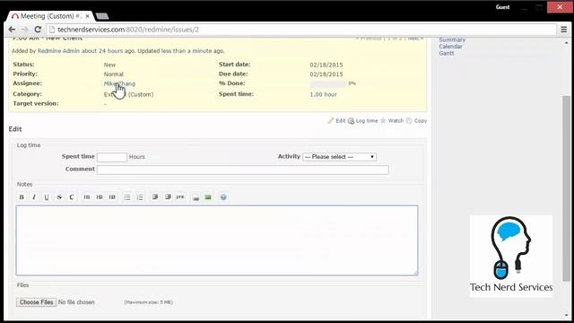Go back in the browser

[x=12, y=30]
